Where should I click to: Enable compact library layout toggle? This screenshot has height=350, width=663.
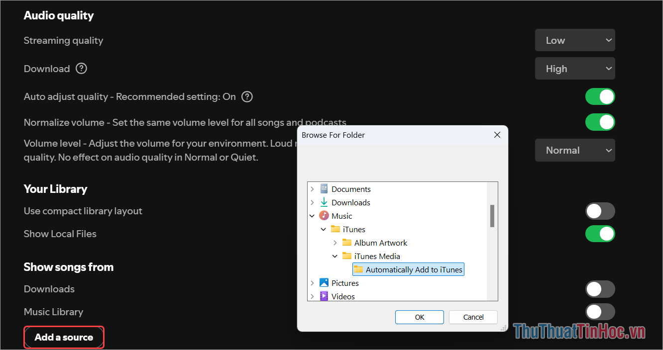click(600, 211)
